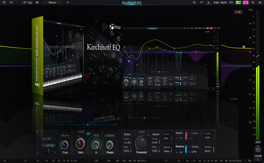The height and width of the screenshot is (163, 264).
Task: Open the settings gear icon
Action: pyautogui.click(x=253, y=3)
